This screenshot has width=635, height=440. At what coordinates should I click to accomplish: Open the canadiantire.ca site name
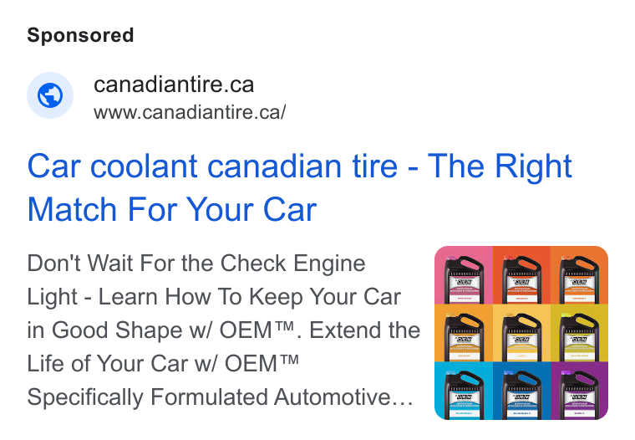(174, 84)
